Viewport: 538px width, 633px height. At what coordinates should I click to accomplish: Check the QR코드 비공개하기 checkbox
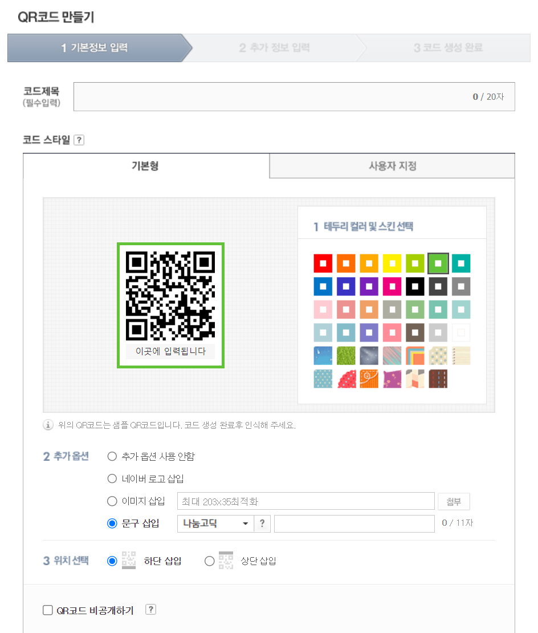48,610
